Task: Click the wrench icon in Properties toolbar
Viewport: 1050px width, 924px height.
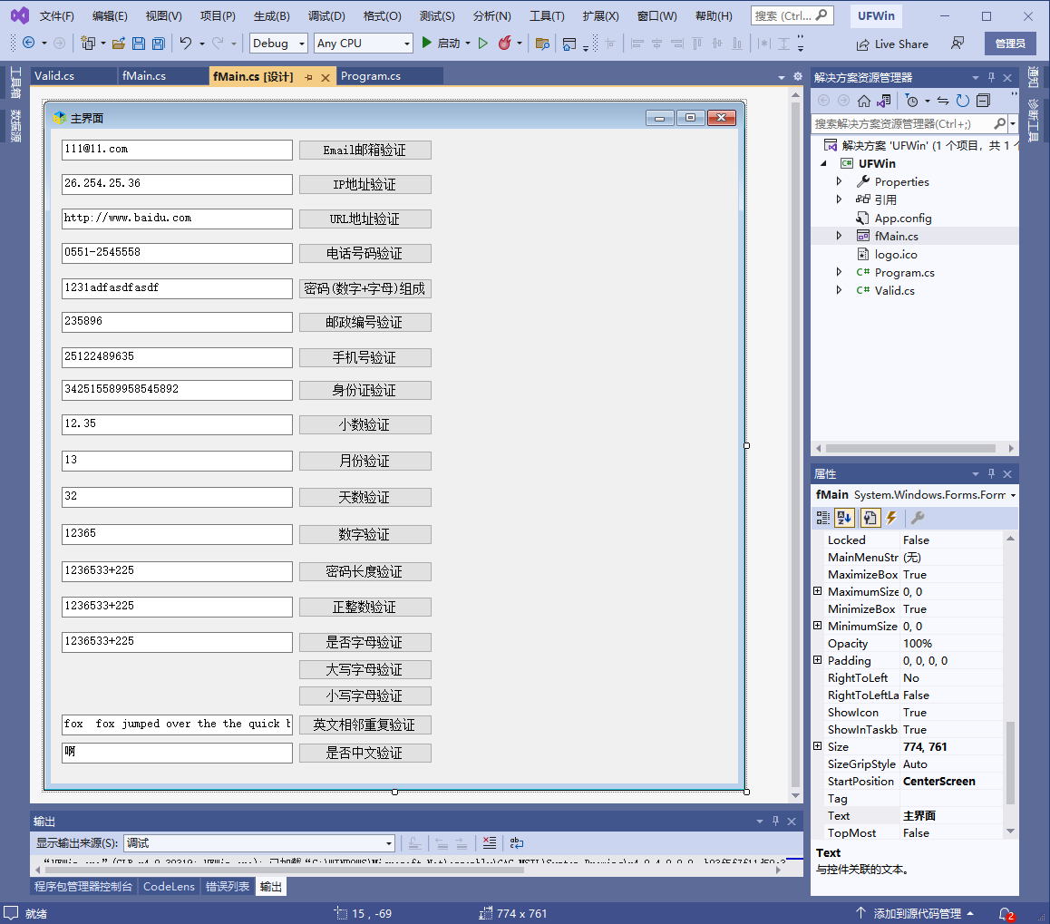Action: (918, 517)
